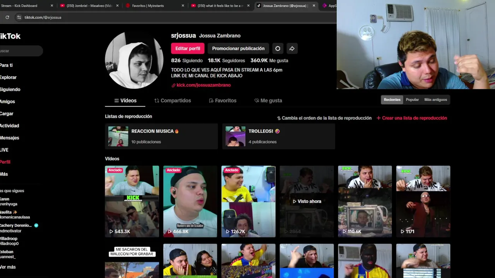The height and width of the screenshot is (278, 495).
Task: Switch to the Compartidos tab
Action: [172, 100]
